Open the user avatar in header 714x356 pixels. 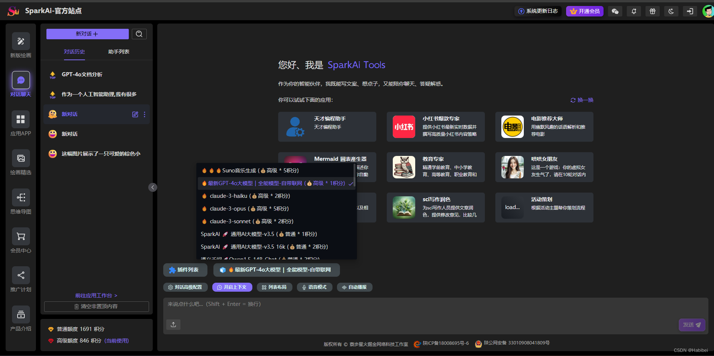708,11
